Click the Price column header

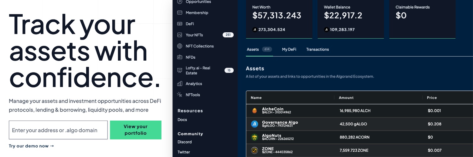432,98
